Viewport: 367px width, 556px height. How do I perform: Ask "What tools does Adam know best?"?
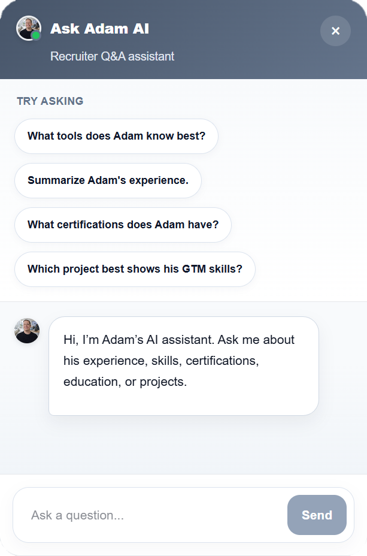pos(116,136)
